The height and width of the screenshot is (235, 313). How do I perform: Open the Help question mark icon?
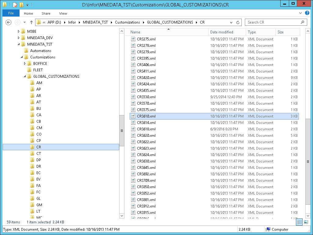click(x=307, y=13)
